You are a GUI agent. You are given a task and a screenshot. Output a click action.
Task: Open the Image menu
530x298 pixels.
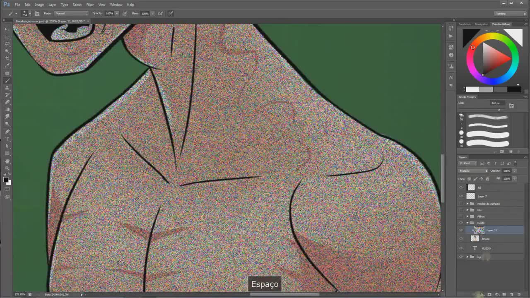(x=39, y=5)
